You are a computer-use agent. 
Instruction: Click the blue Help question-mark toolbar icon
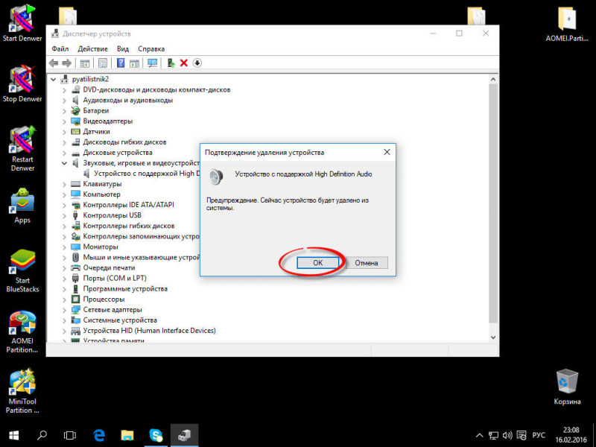(x=121, y=63)
